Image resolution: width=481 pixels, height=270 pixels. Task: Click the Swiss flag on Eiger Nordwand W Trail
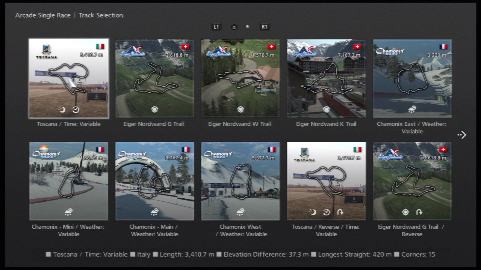pos(271,47)
